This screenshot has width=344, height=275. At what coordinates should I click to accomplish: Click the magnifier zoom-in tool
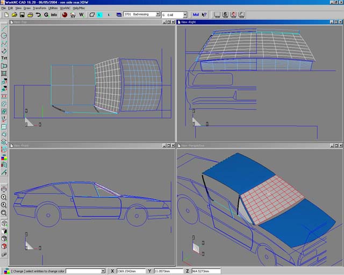click(4, 197)
